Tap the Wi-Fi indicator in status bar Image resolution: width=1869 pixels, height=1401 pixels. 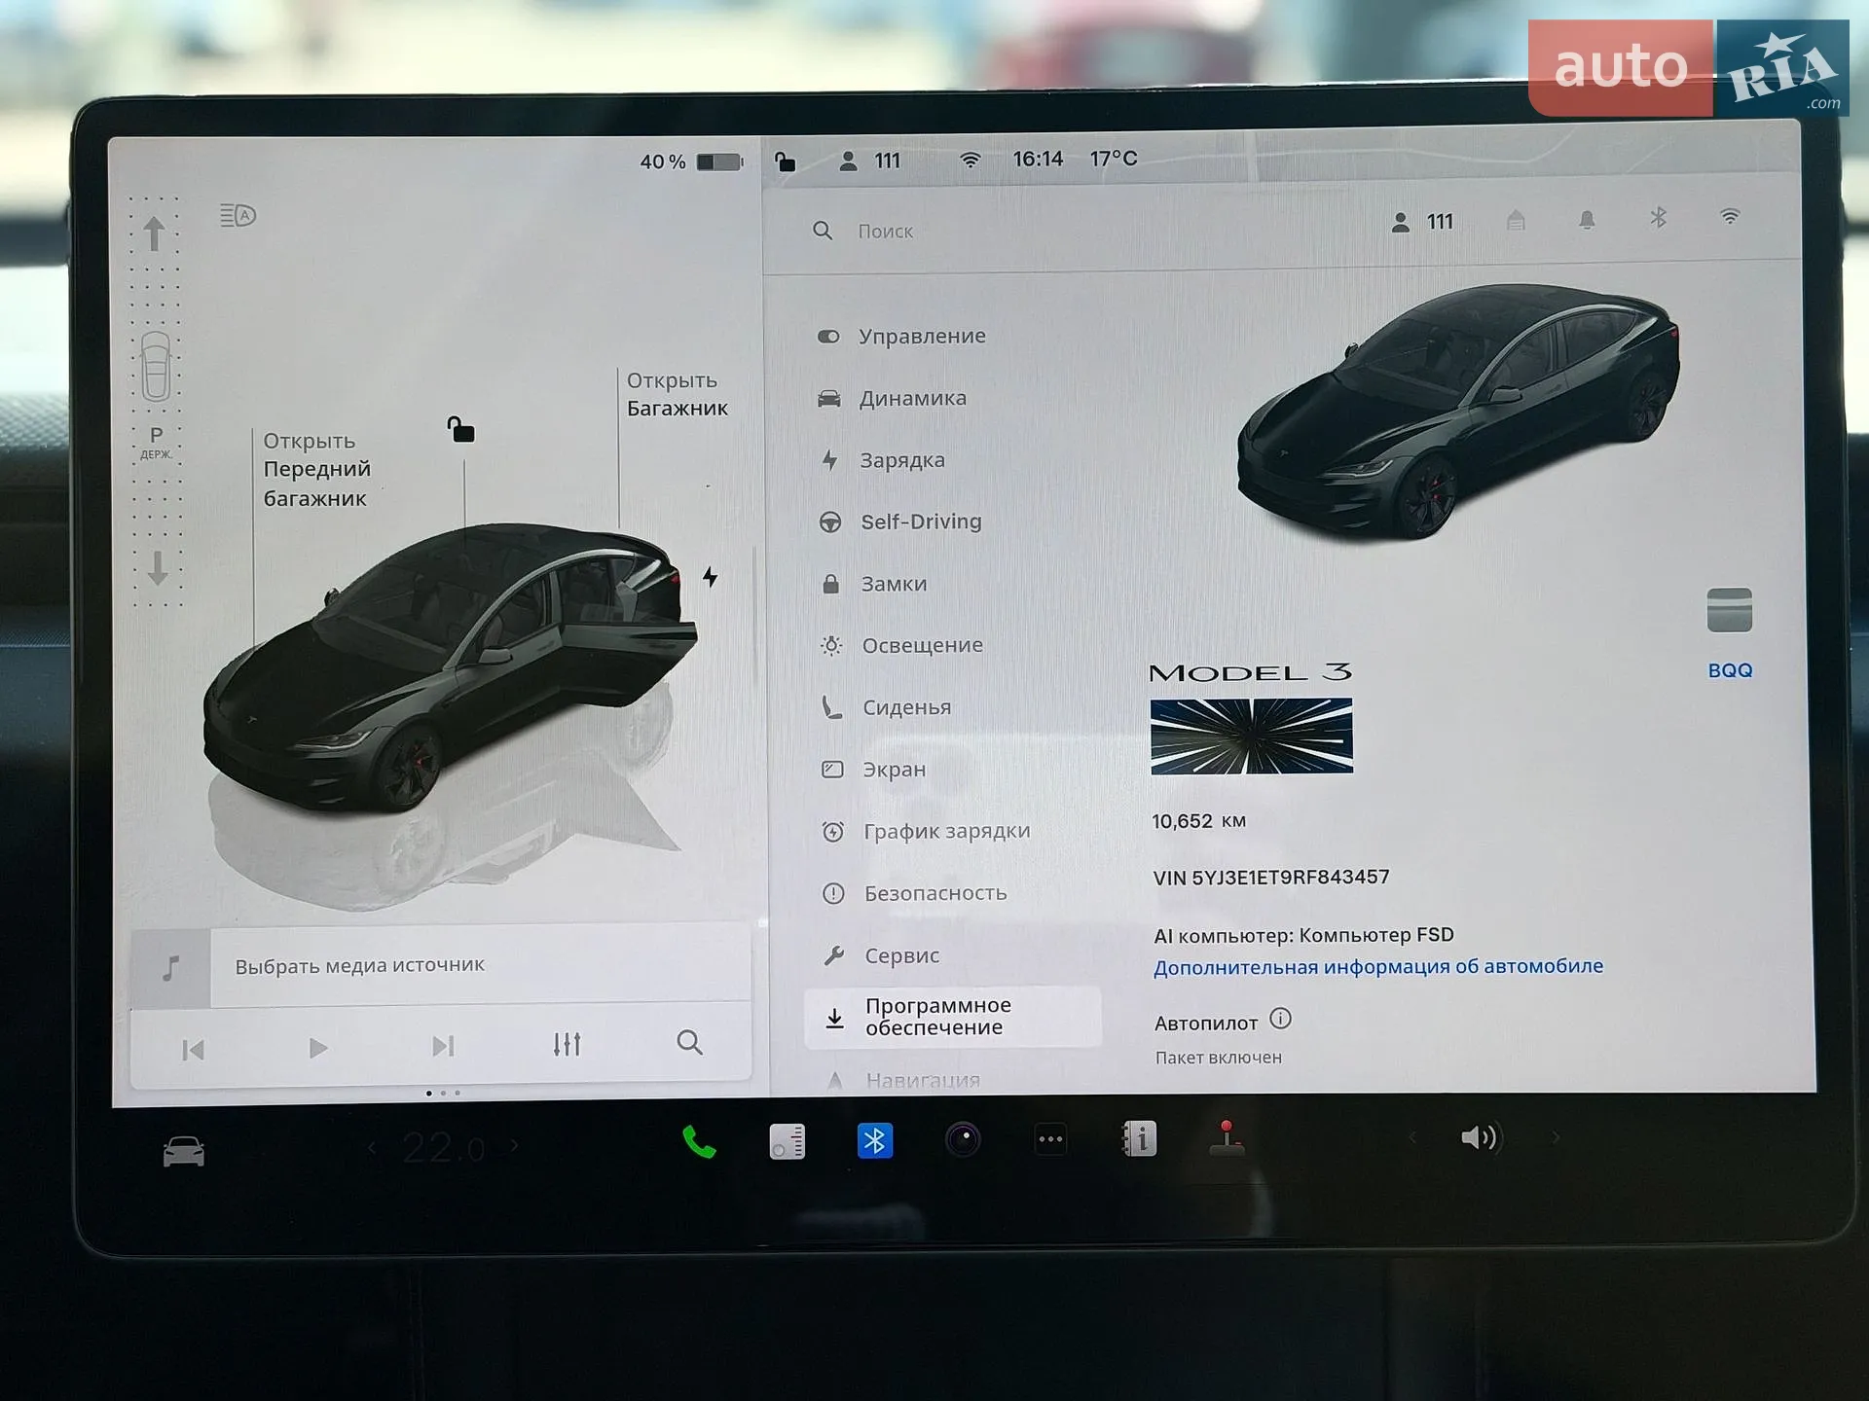click(970, 160)
